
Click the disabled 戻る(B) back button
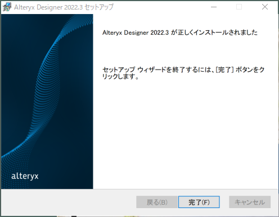coord(157,202)
